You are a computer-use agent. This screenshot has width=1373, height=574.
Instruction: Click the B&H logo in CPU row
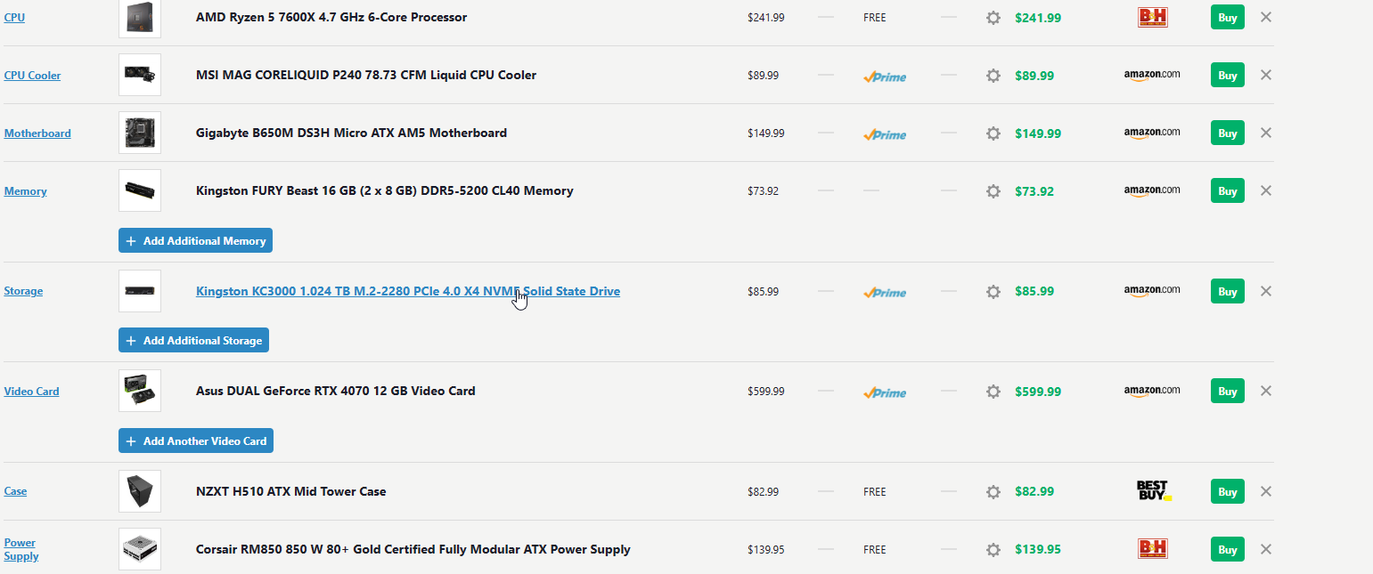[1153, 17]
